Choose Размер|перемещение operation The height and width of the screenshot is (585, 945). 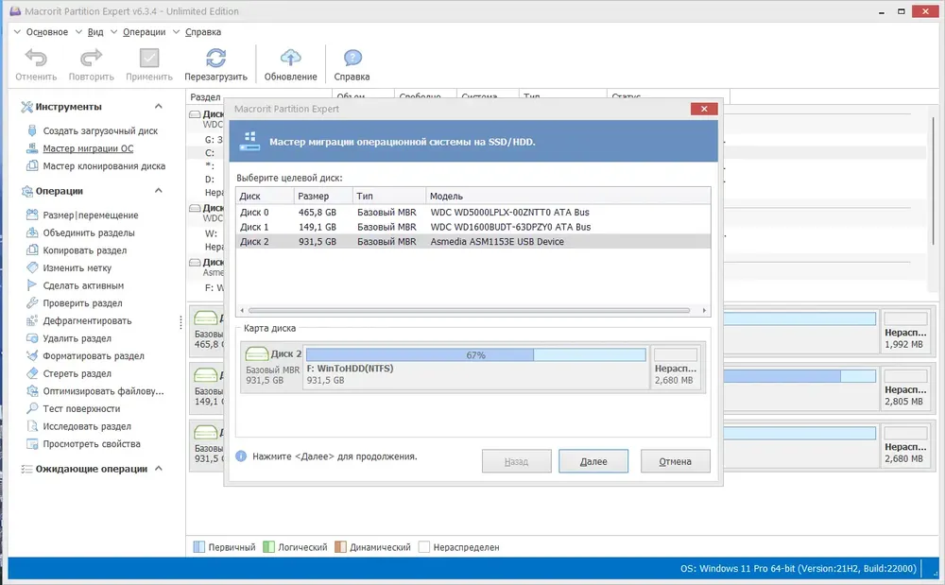click(91, 215)
